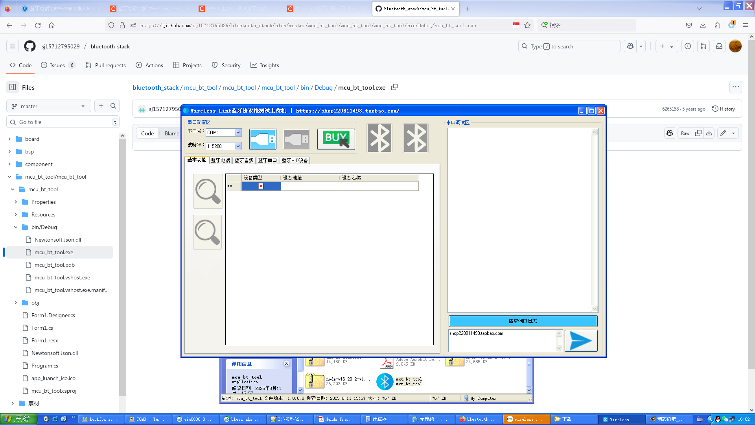
Task: Click the open serial port USB icon
Action: [263, 139]
